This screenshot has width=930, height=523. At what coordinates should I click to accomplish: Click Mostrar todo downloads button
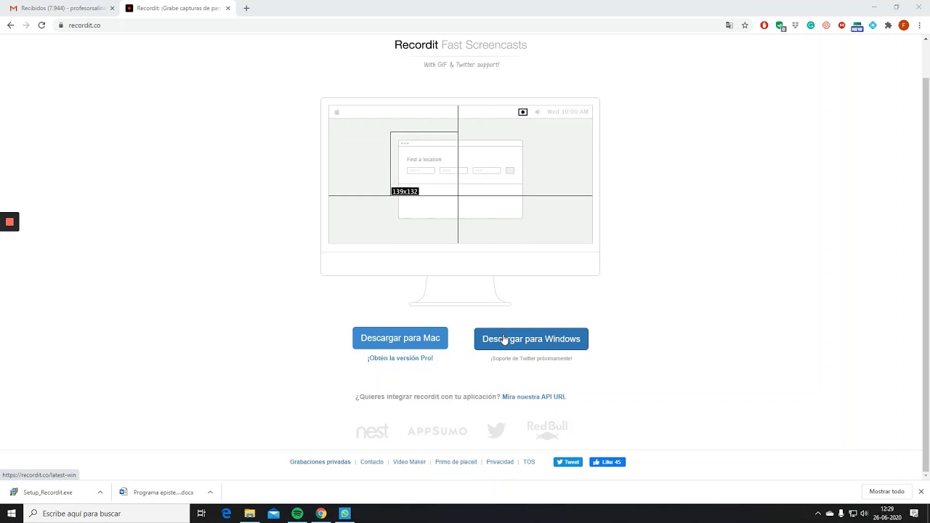[x=886, y=492]
